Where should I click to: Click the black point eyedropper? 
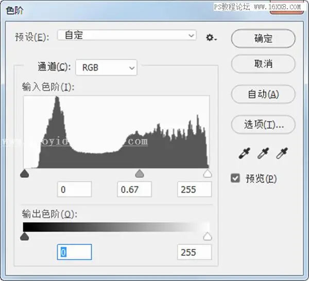click(x=244, y=153)
